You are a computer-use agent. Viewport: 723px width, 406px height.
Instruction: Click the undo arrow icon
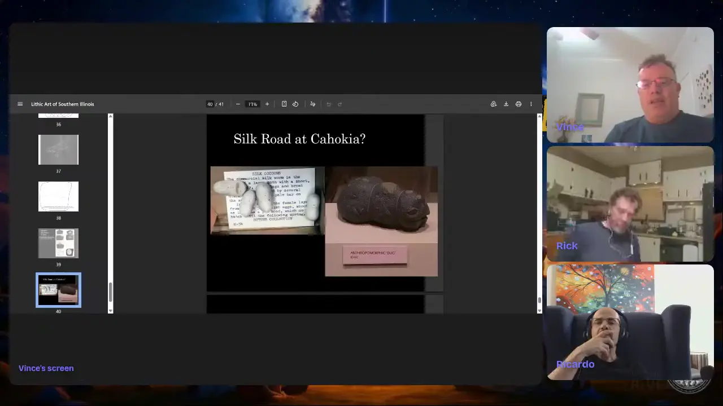tap(329, 104)
